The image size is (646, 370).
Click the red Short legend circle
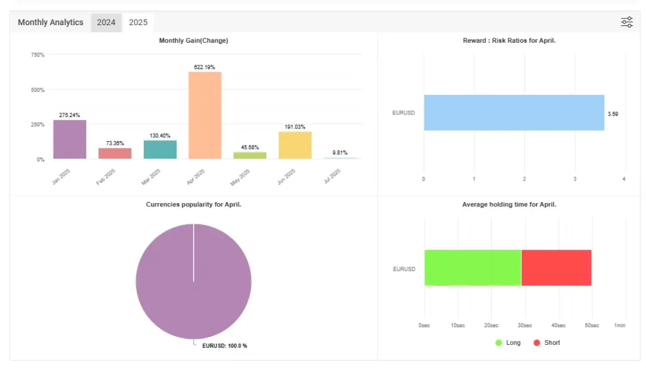coord(537,342)
